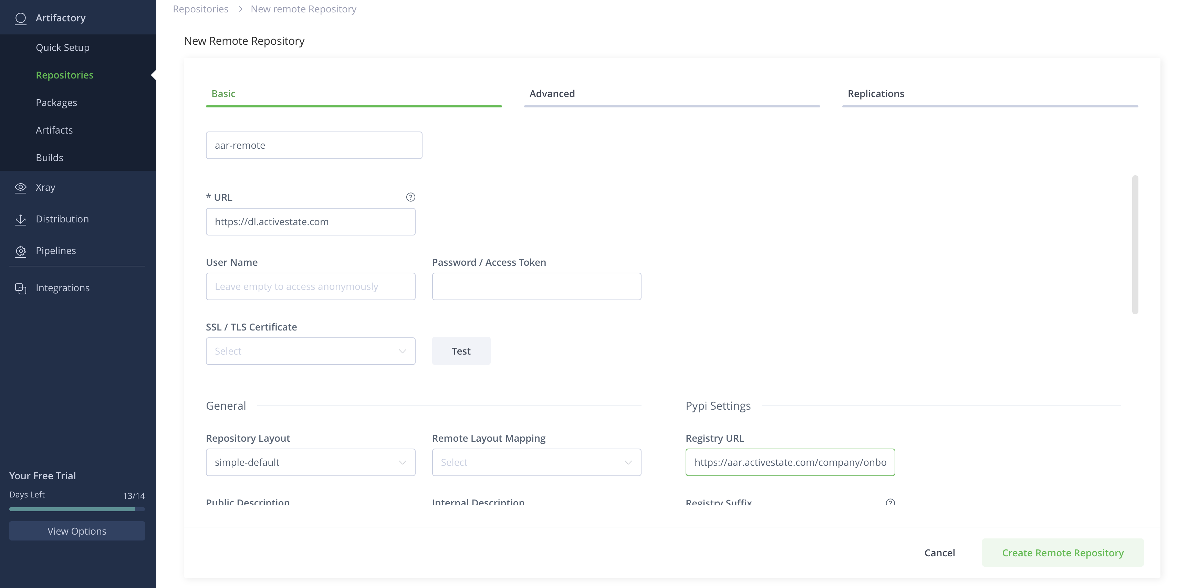1188x588 pixels.
Task: Click the form's vertical scrollbar
Action: pyautogui.click(x=1135, y=244)
